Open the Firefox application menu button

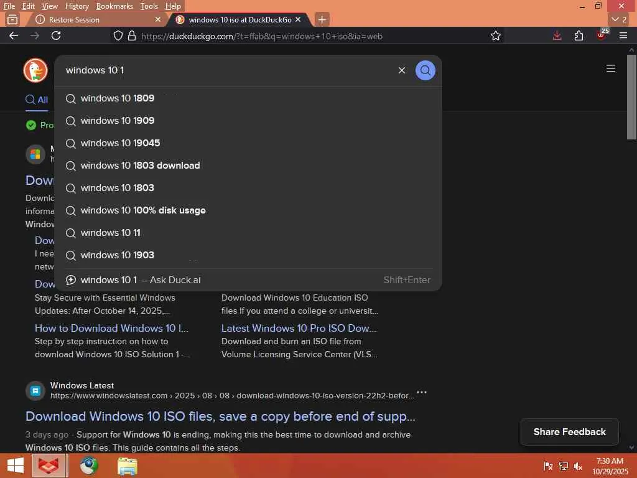(x=623, y=35)
